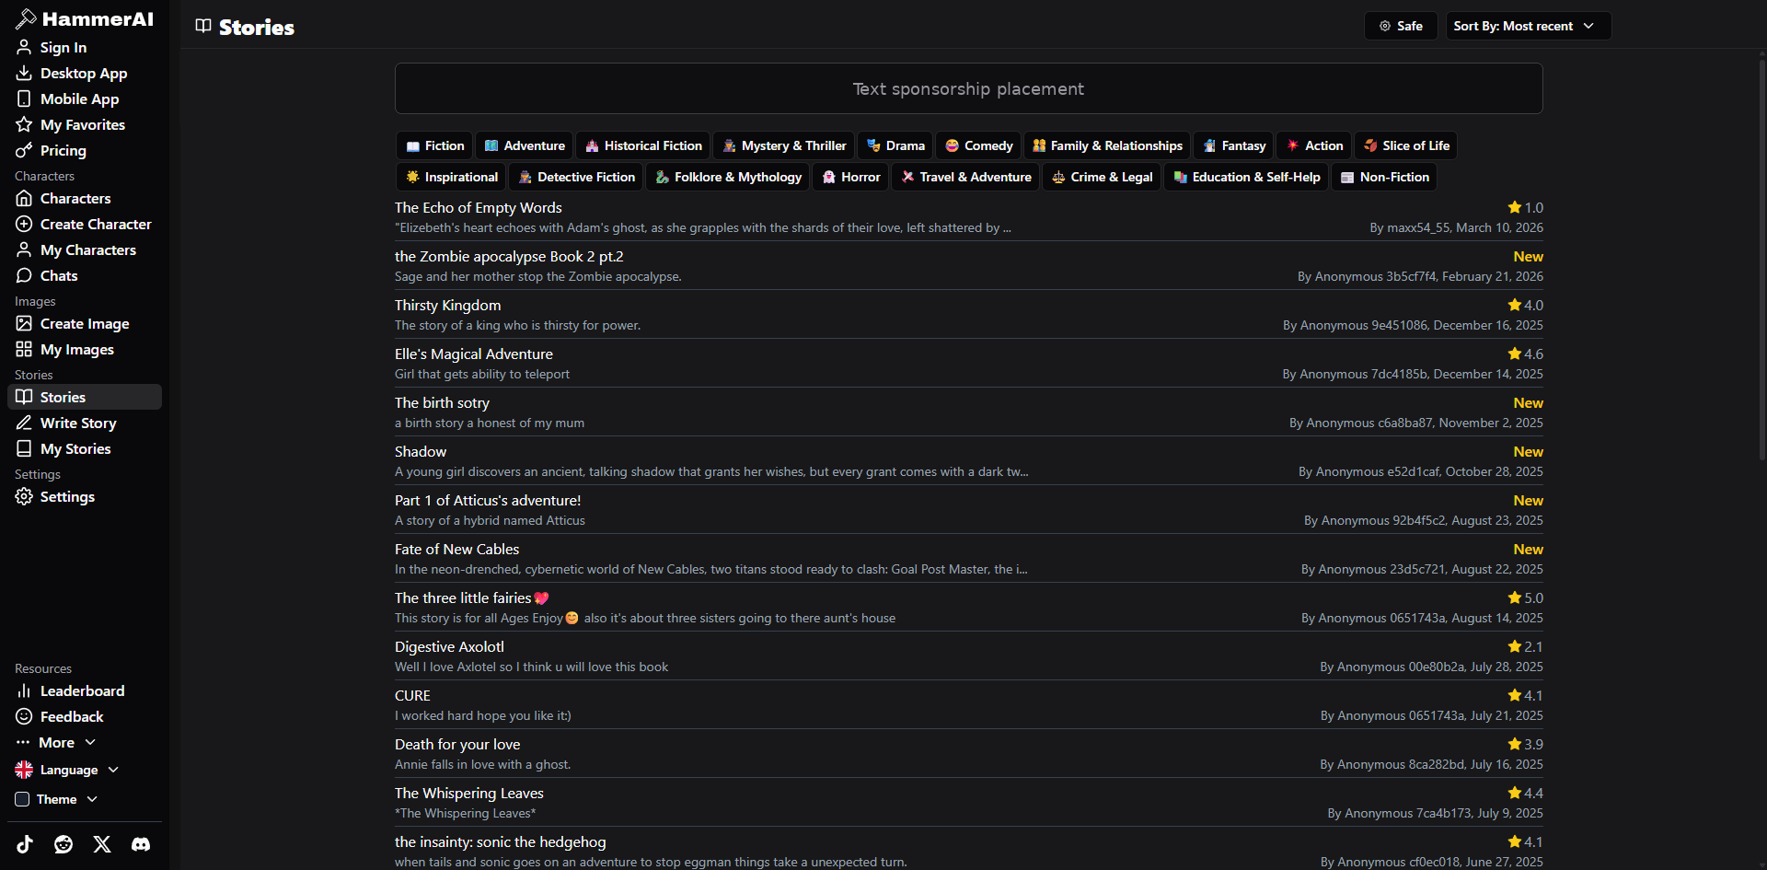Select the Travel & Adventure tag
The image size is (1767, 870).
[x=965, y=177]
